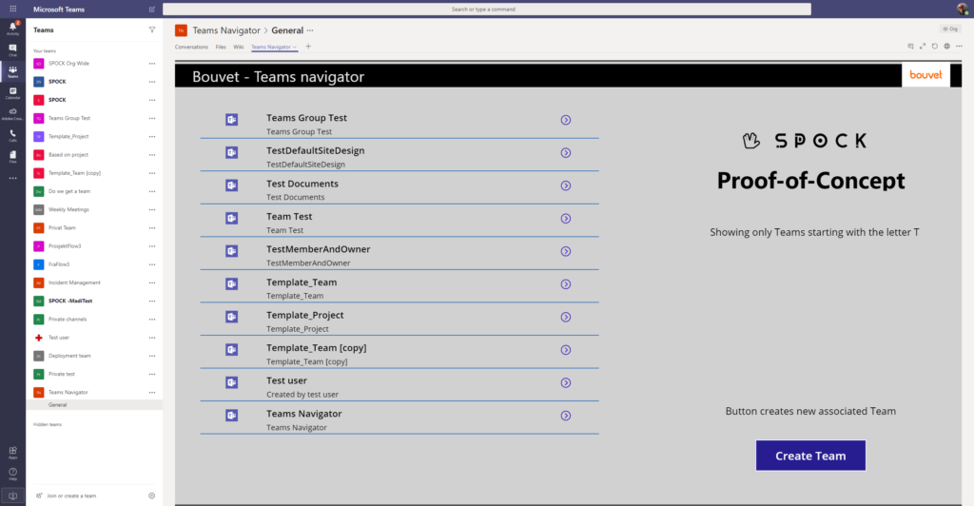Expand the tab to full screen

(x=923, y=47)
